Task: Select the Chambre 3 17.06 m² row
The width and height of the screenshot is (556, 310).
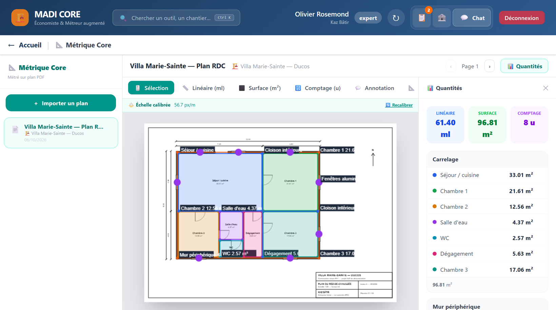Action: 487,270
